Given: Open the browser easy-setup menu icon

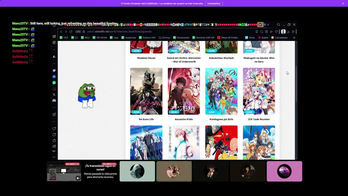Looking at the screenshot, I should click(x=293, y=32).
